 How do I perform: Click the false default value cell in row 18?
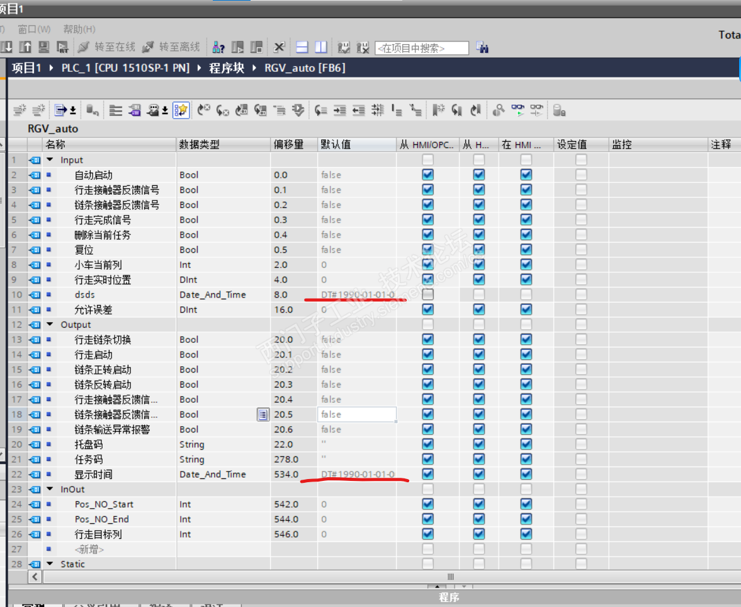[x=357, y=415]
